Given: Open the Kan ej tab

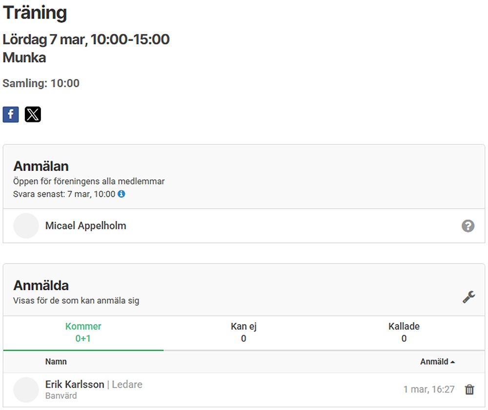Looking at the screenshot, I should click(244, 332).
